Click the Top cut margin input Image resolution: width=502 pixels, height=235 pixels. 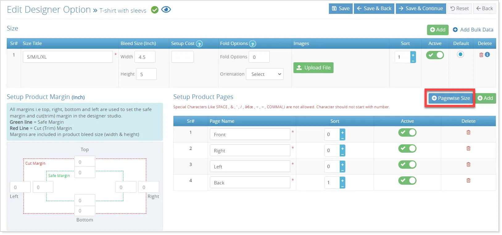[85, 162]
